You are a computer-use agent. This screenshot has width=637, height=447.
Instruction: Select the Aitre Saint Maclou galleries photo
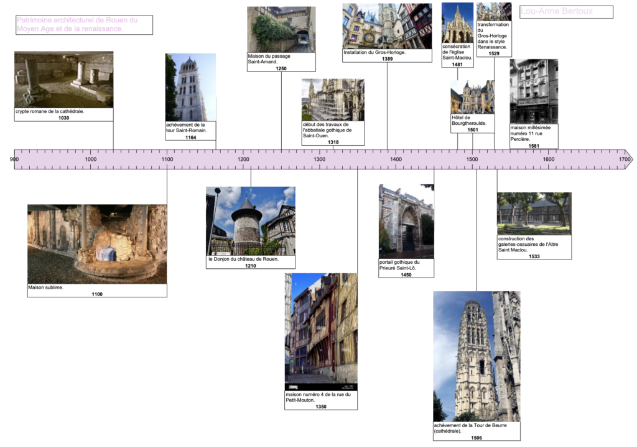click(534, 214)
